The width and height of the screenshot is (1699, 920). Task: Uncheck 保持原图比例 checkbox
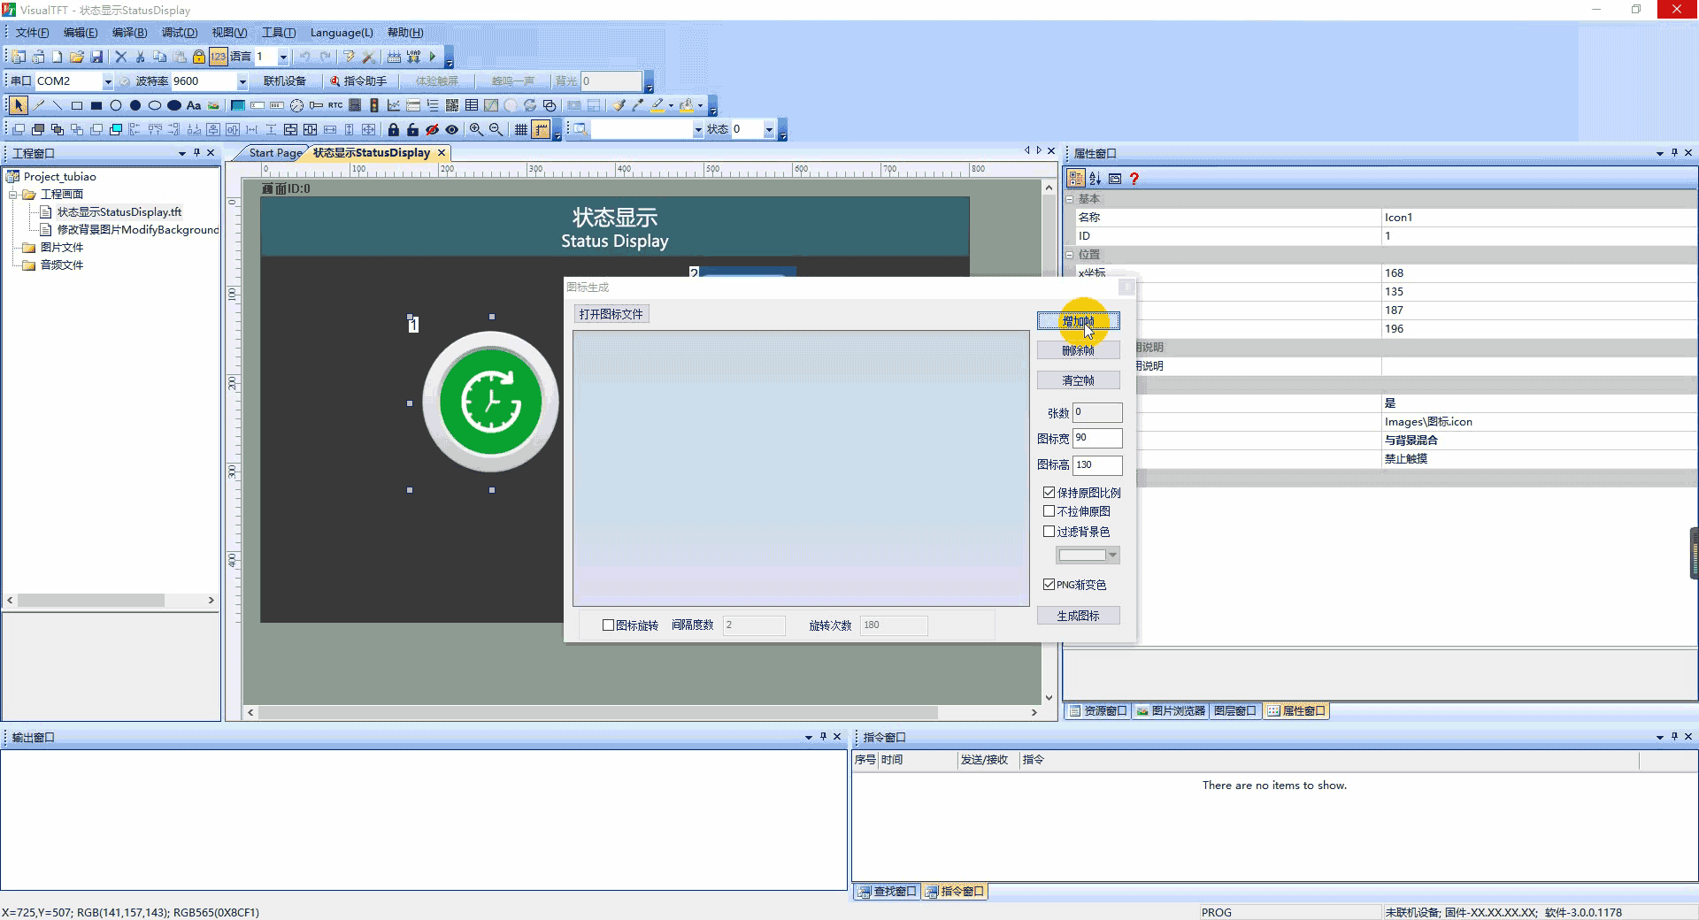click(1049, 493)
